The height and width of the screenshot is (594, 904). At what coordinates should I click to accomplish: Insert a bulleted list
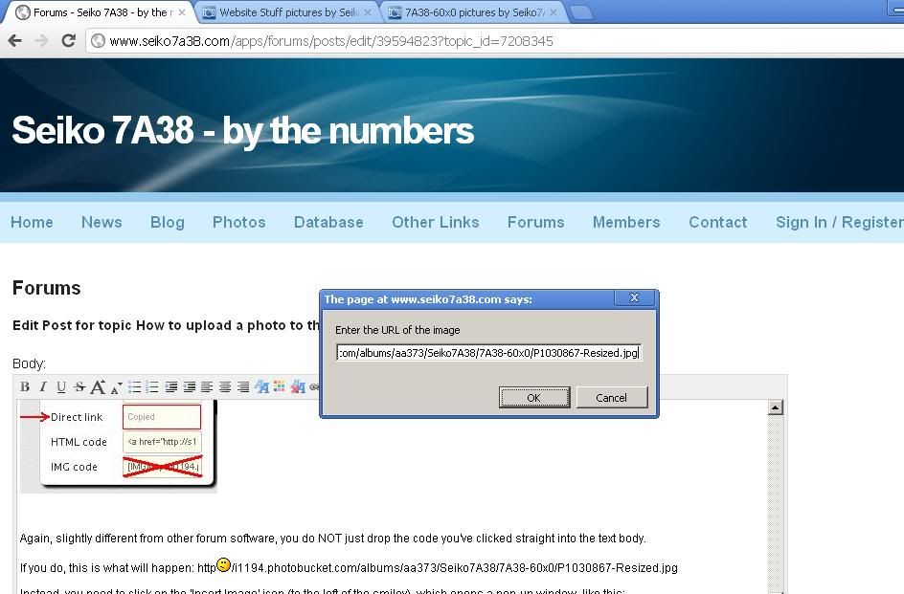pyautogui.click(x=134, y=387)
